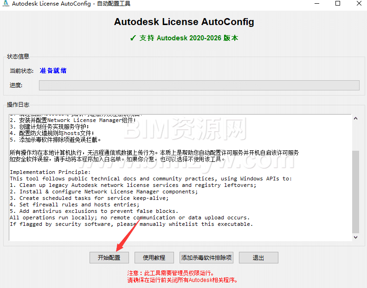
Task: Click 添加杀毒软件排除项 button
Action: click(206, 258)
